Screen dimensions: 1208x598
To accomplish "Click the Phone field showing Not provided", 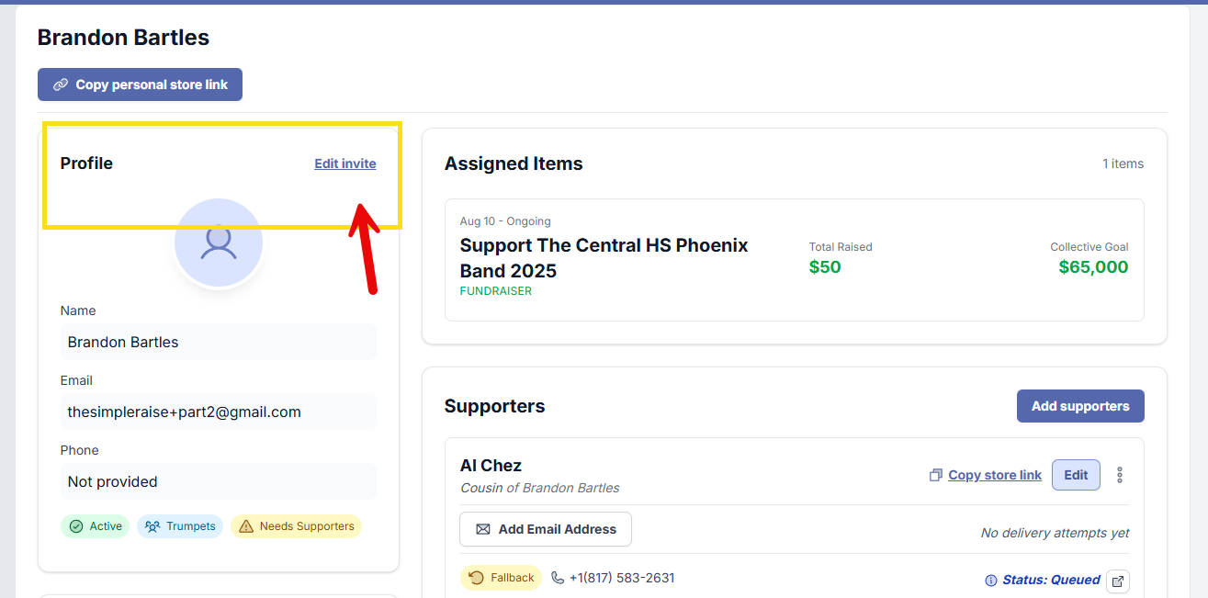I will click(x=219, y=481).
